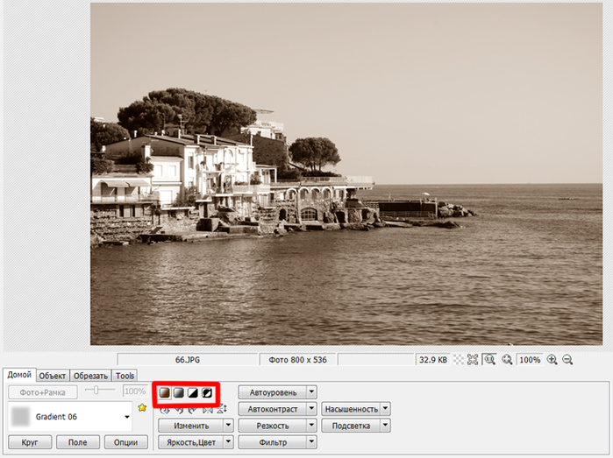This screenshot has height=458, width=613.
Task: Zoom in with the plus magnifier
Action: click(x=552, y=360)
